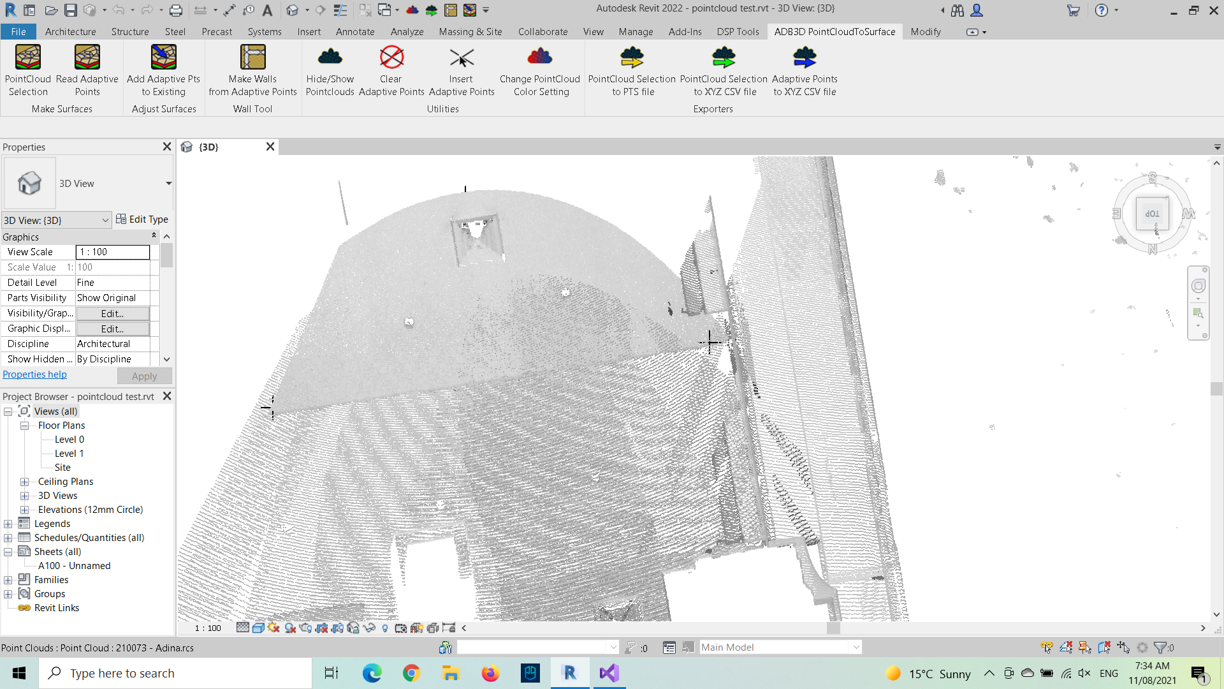The image size is (1224, 689).
Task: Open the Add-Ins ribbon tab
Action: [x=685, y=32]
